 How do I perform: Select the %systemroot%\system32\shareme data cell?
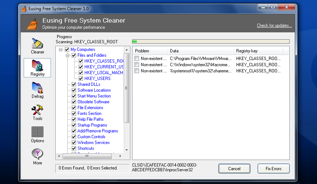coord(200,71)
